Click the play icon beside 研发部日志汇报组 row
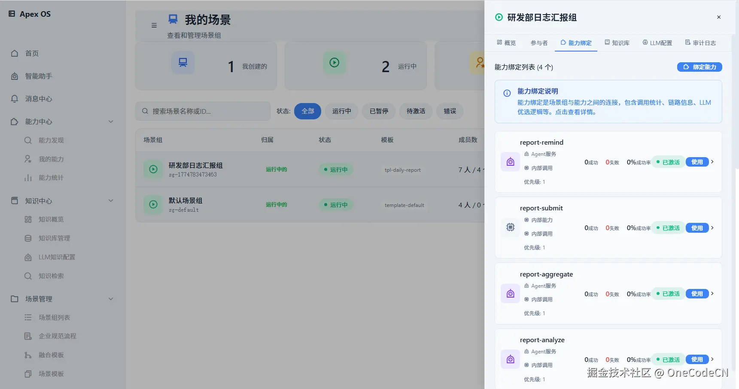The image size is (739, 389). [x=153, y=169]
